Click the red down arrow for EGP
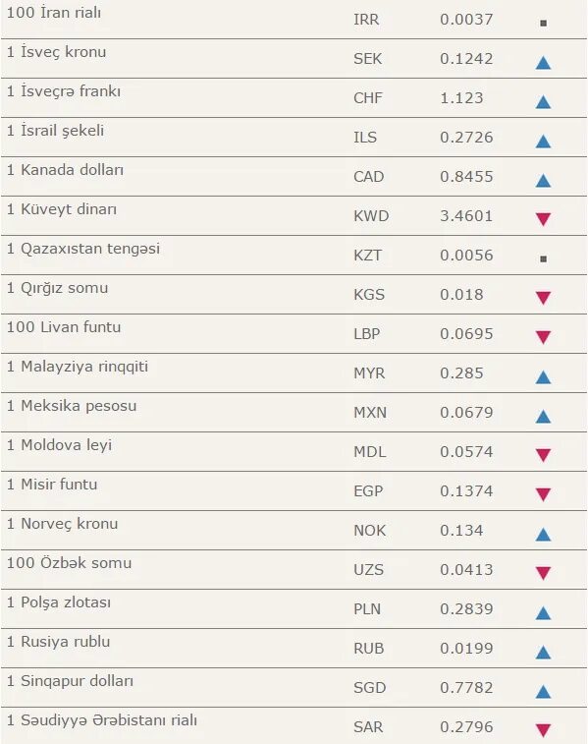This screenshot has height=744, width=588. point(543,494)
